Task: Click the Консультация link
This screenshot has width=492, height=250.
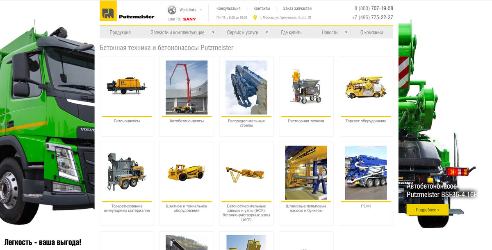Action: (228, 9)
